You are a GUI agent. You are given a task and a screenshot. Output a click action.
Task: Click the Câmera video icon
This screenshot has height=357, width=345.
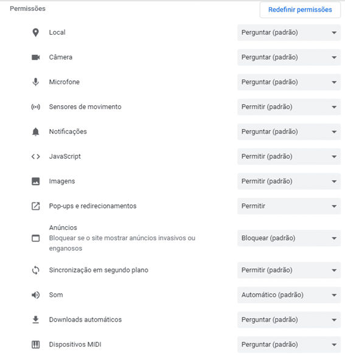click(x=35, y=57)
